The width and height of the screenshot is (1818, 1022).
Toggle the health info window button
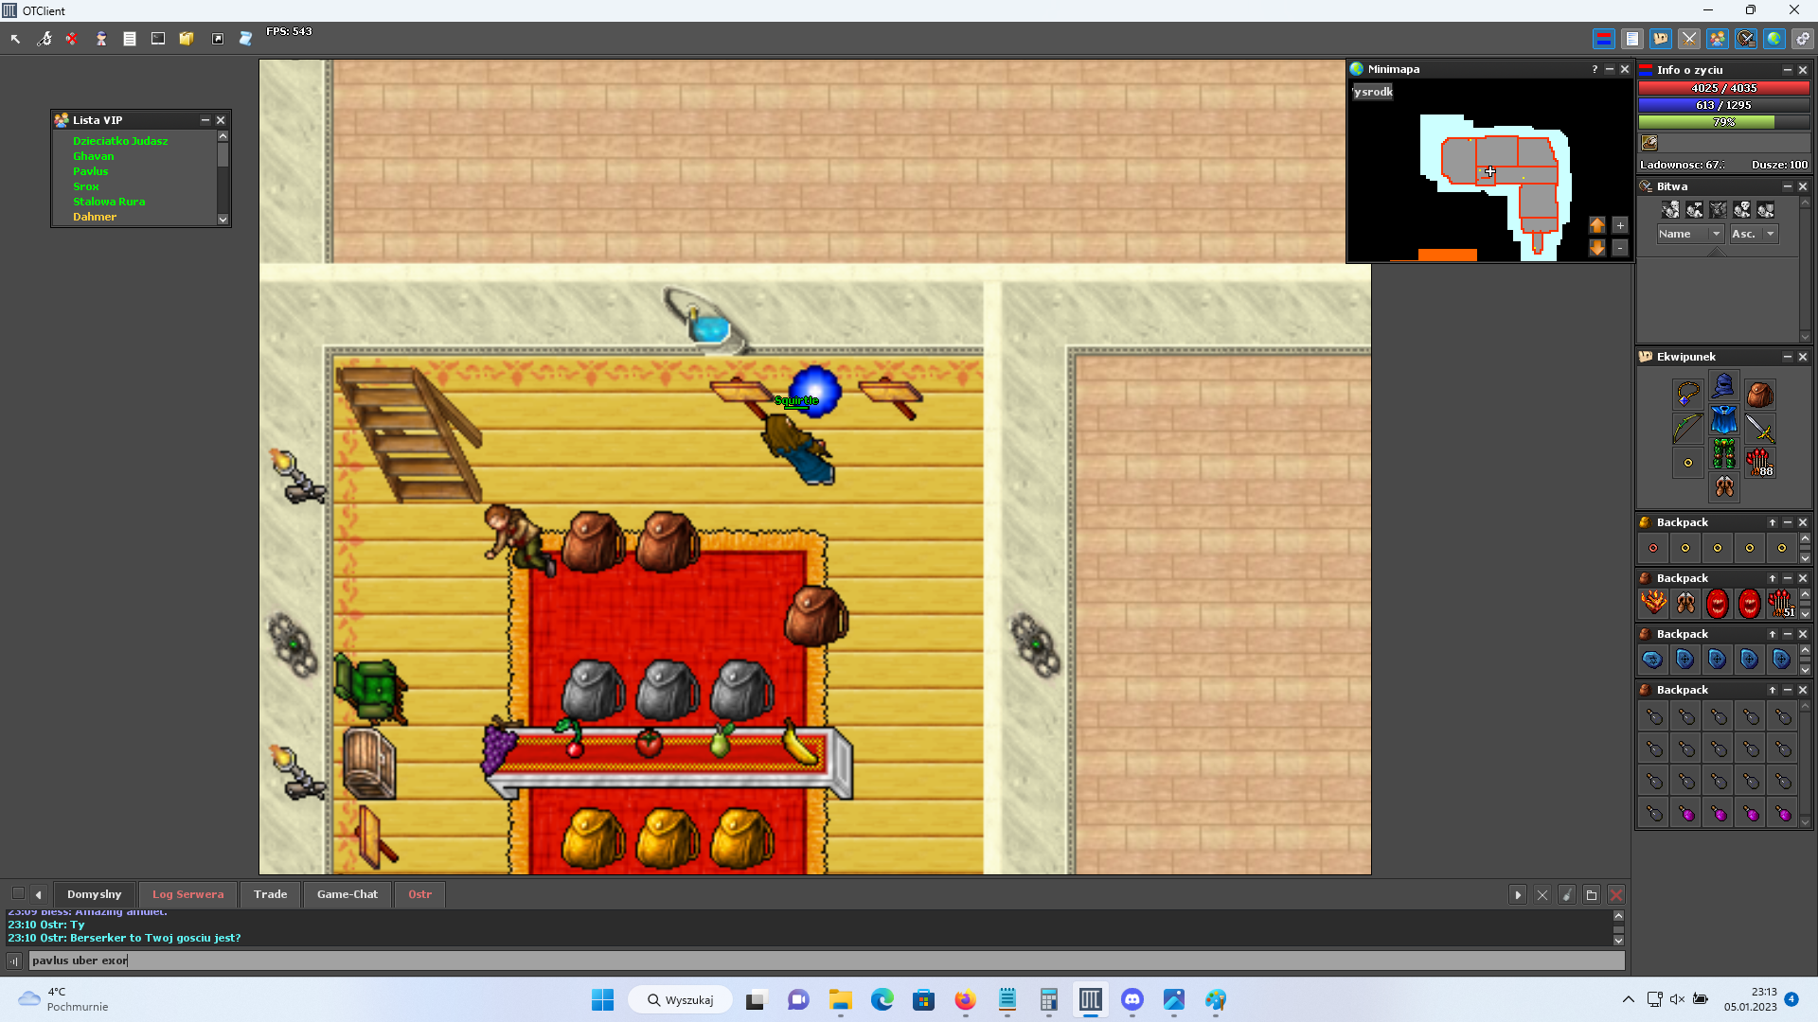1603,39
